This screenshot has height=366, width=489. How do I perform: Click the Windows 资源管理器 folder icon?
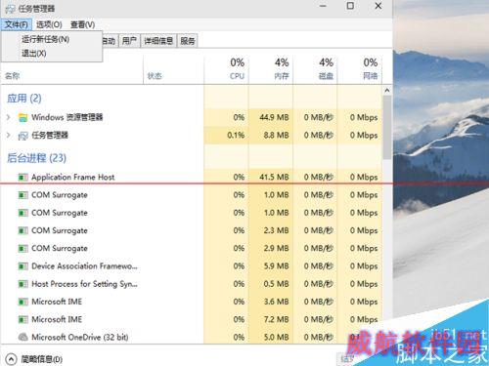(22, 118)
